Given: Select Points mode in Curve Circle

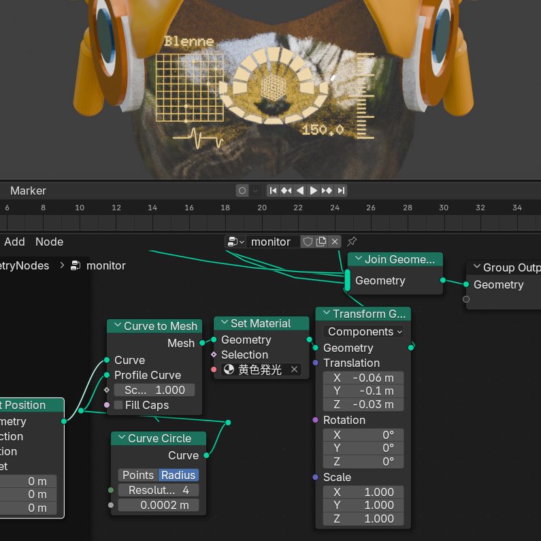Looking at the screenshot, I should (x=138, y=475).
